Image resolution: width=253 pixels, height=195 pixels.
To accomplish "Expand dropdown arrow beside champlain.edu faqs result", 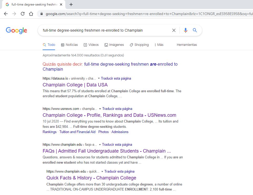I will 100,145.
